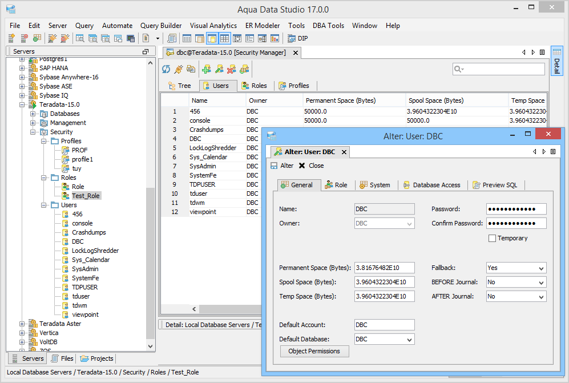
Task: Expand the Teradata Aster server node
Action: 22,324
